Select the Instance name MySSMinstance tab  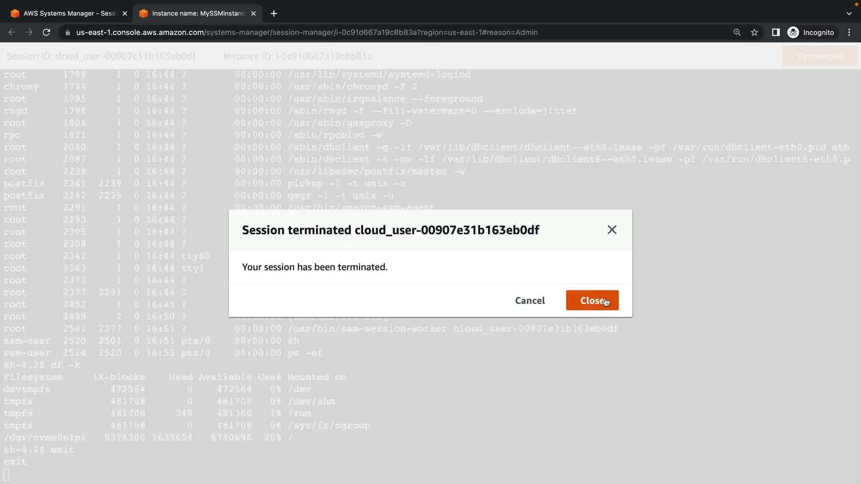(195, 13)
